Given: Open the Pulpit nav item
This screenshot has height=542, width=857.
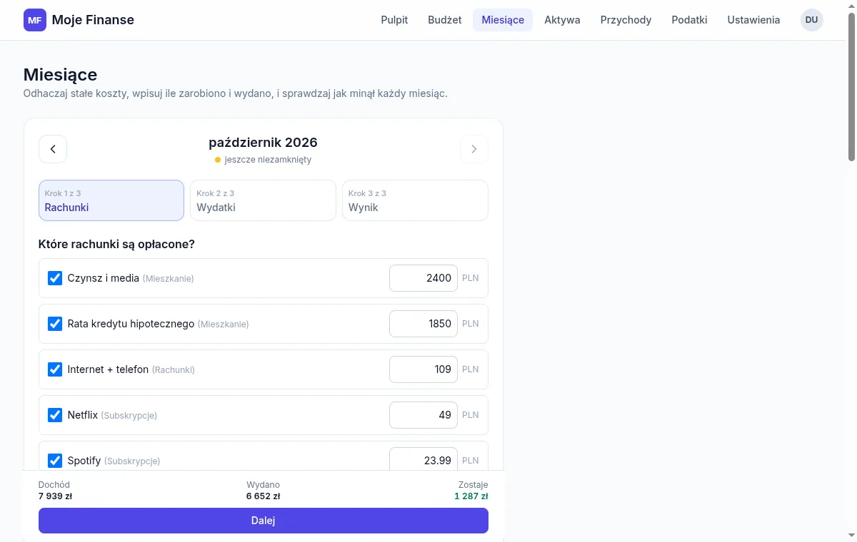Looking at the screenshot, I should (394, 20).
